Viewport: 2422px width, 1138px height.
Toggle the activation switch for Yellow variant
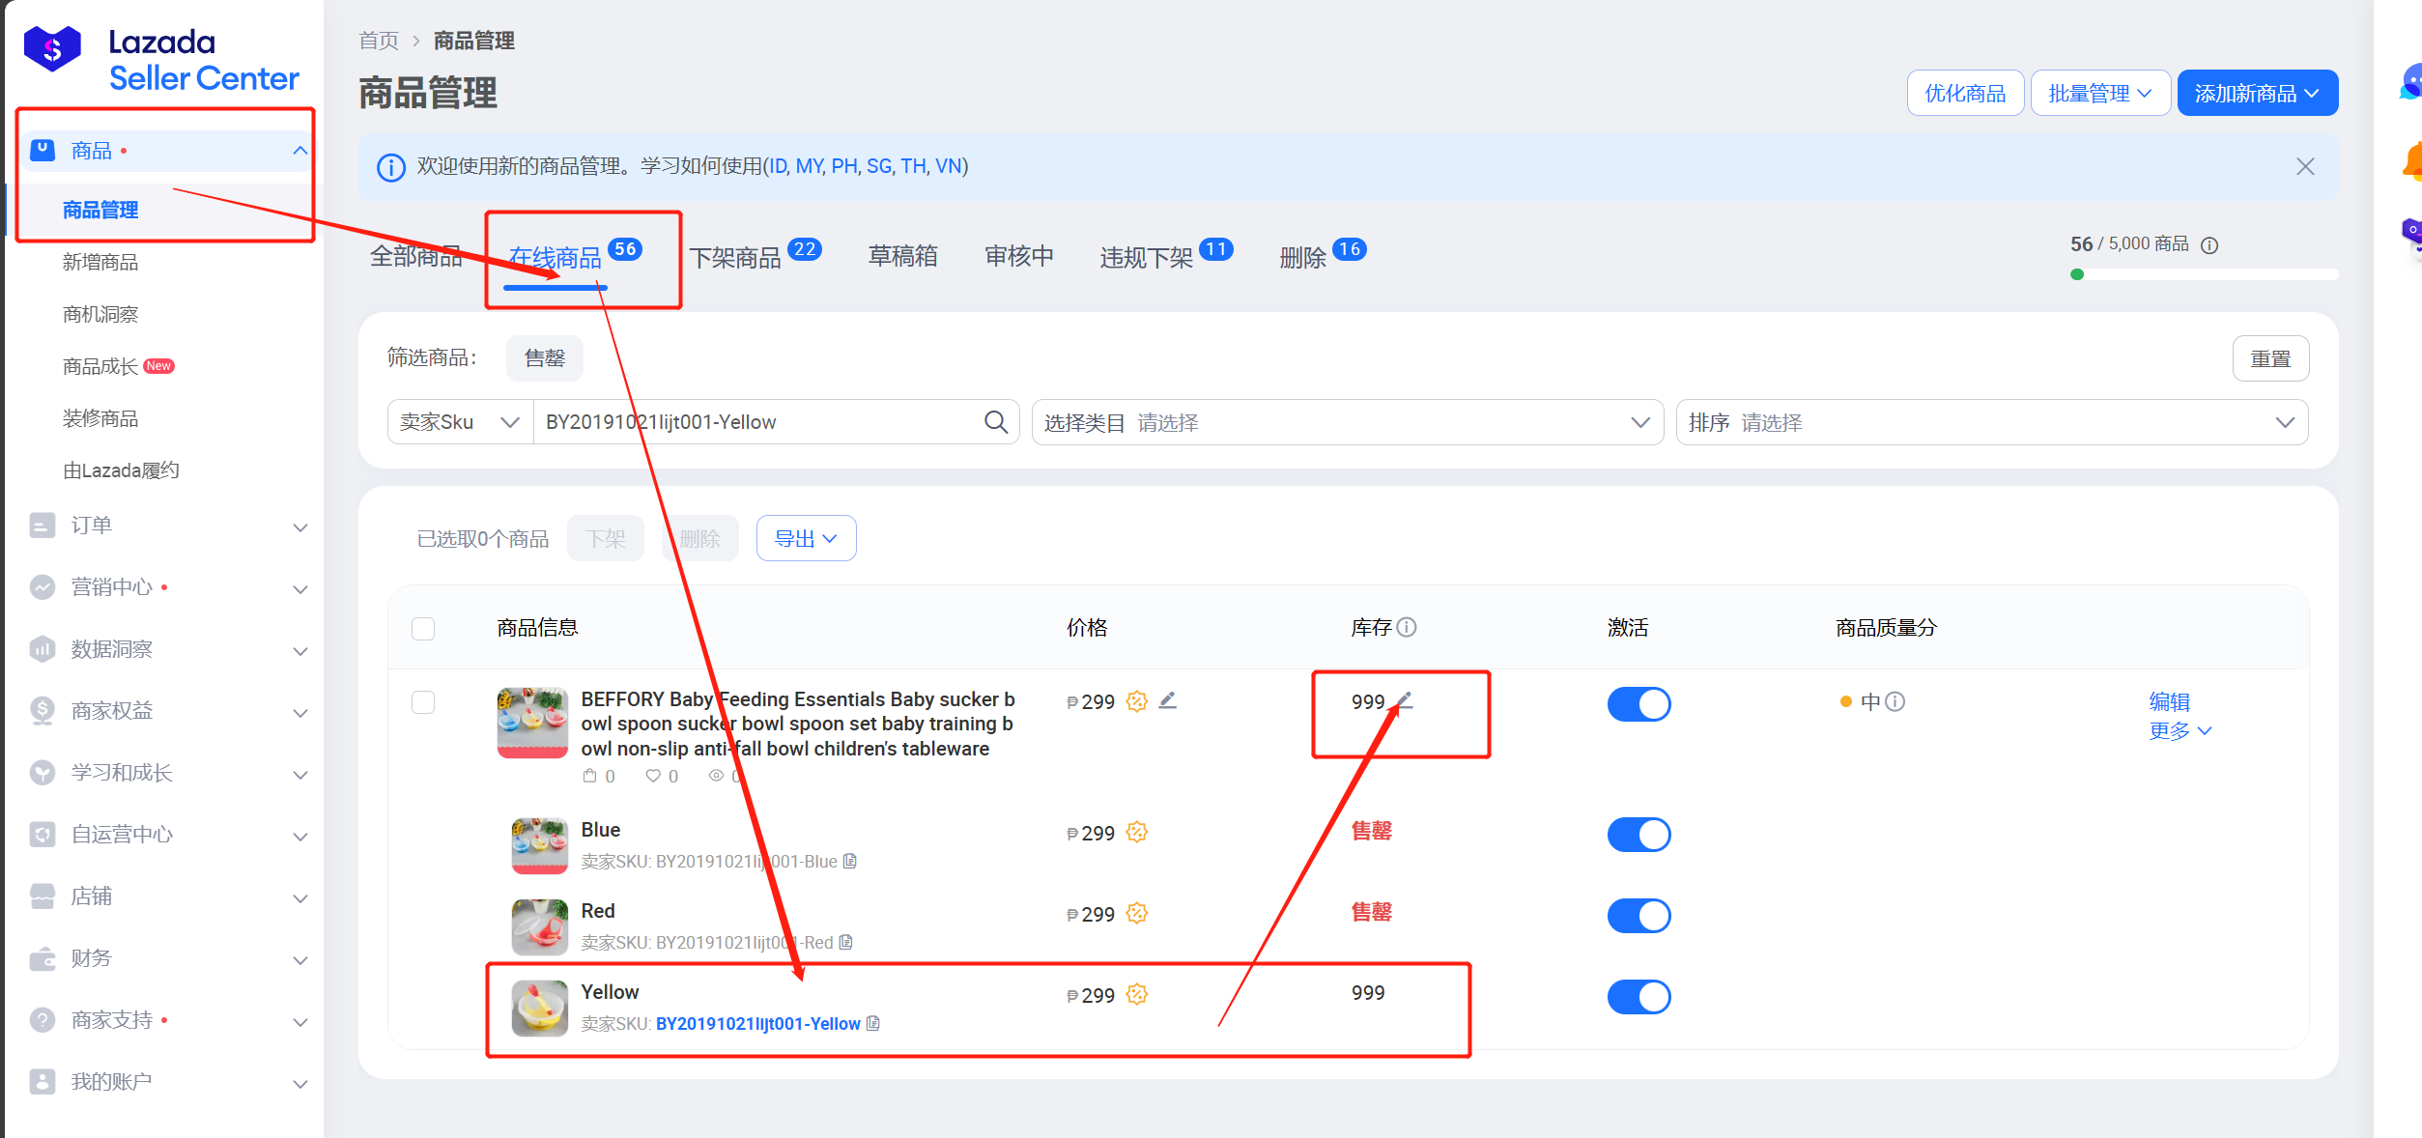[1639, 997]
